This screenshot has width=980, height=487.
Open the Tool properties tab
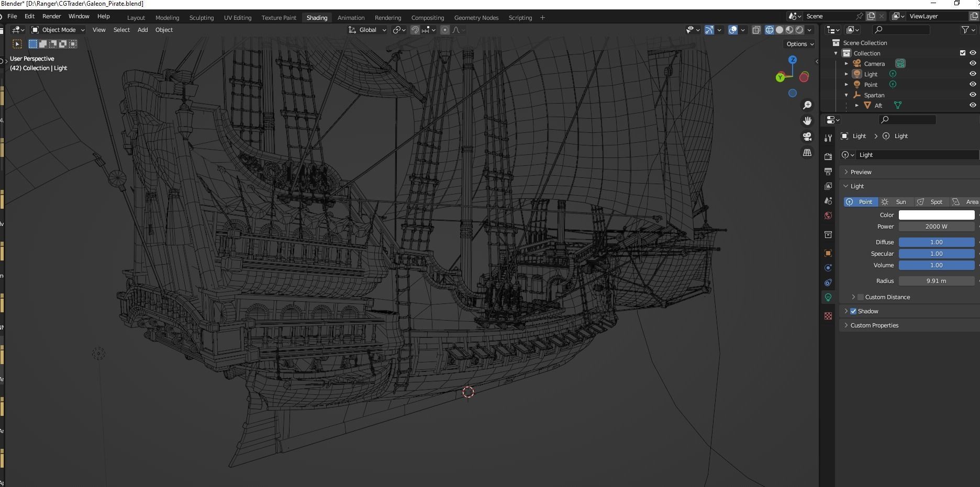[828, 138]
